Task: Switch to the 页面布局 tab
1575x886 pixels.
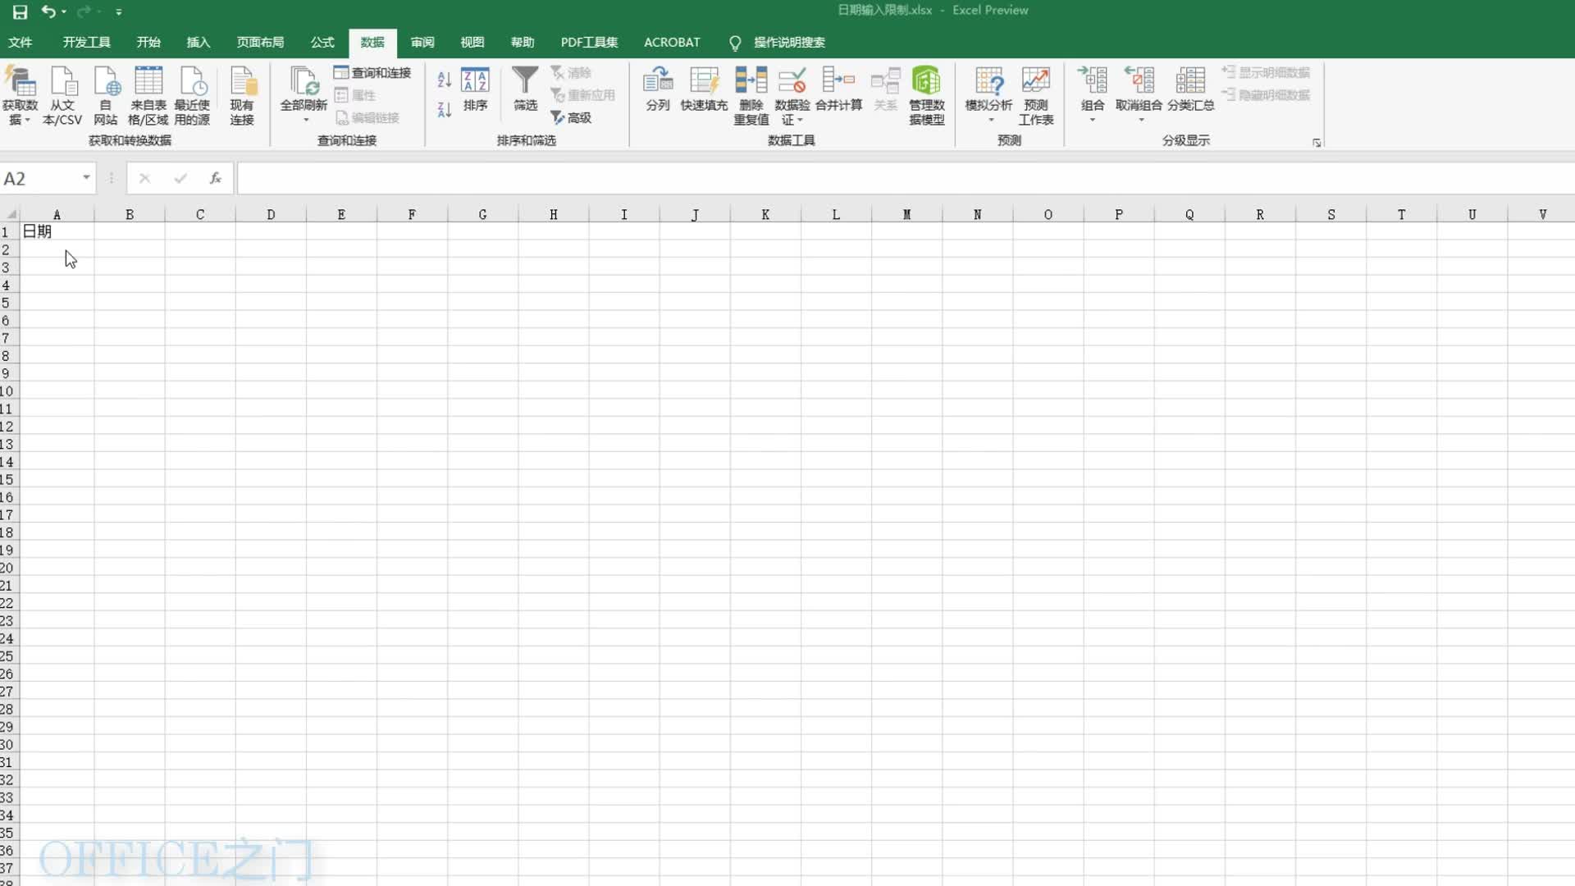Action: pos(260,43)
